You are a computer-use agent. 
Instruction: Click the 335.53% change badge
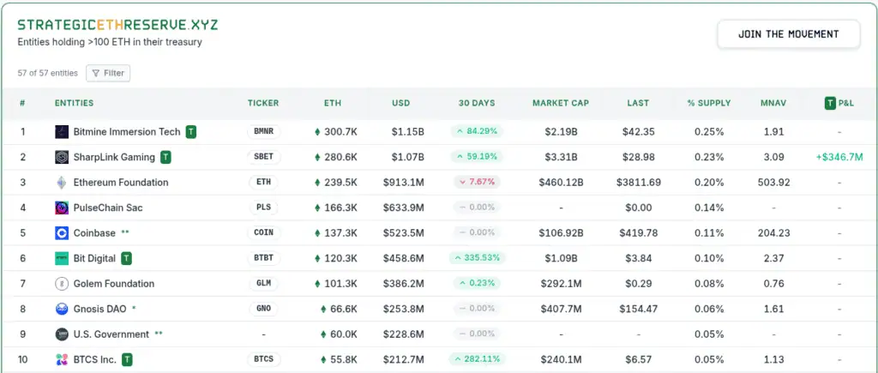pos(477,258)
